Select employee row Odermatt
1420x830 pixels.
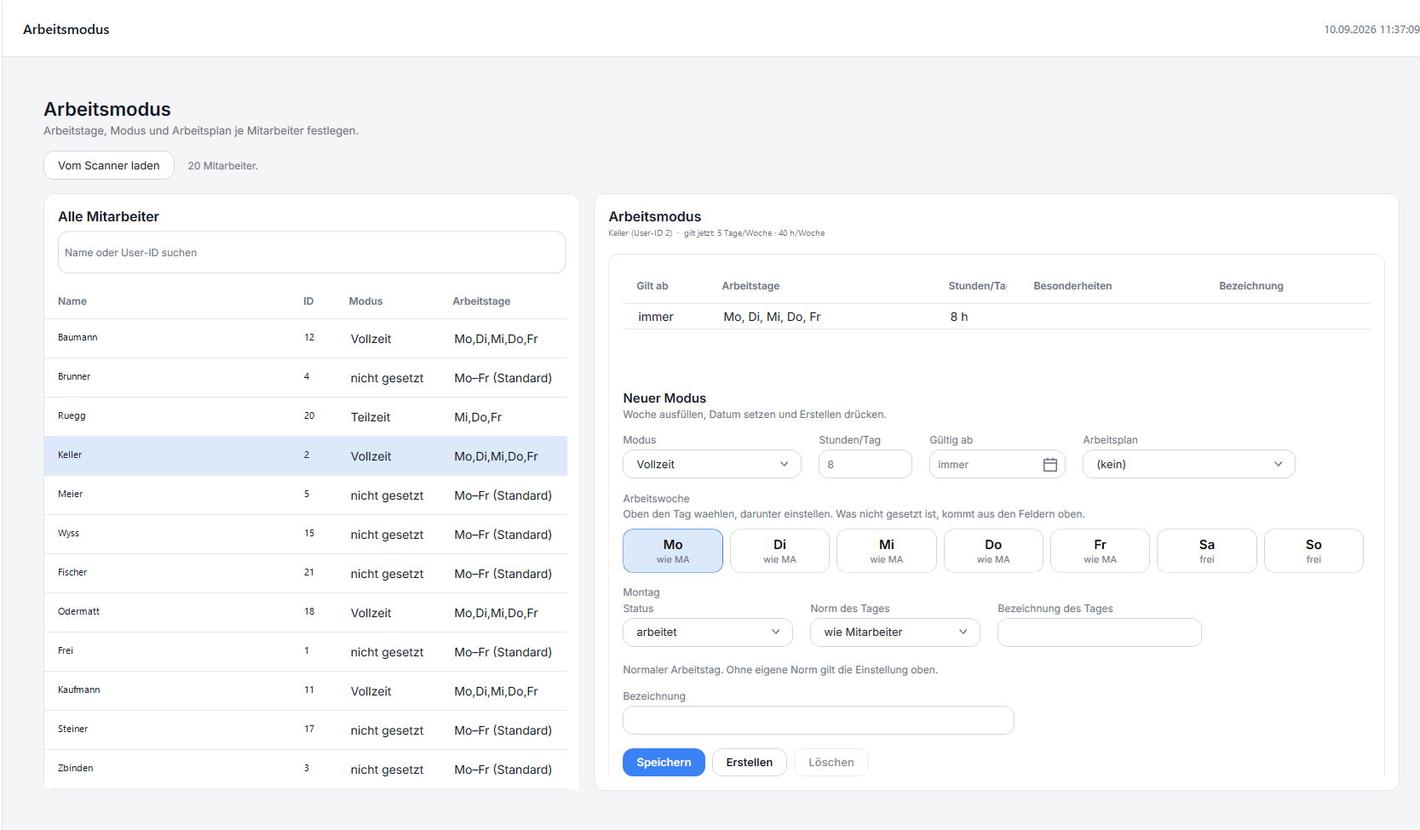coord(306,613)
